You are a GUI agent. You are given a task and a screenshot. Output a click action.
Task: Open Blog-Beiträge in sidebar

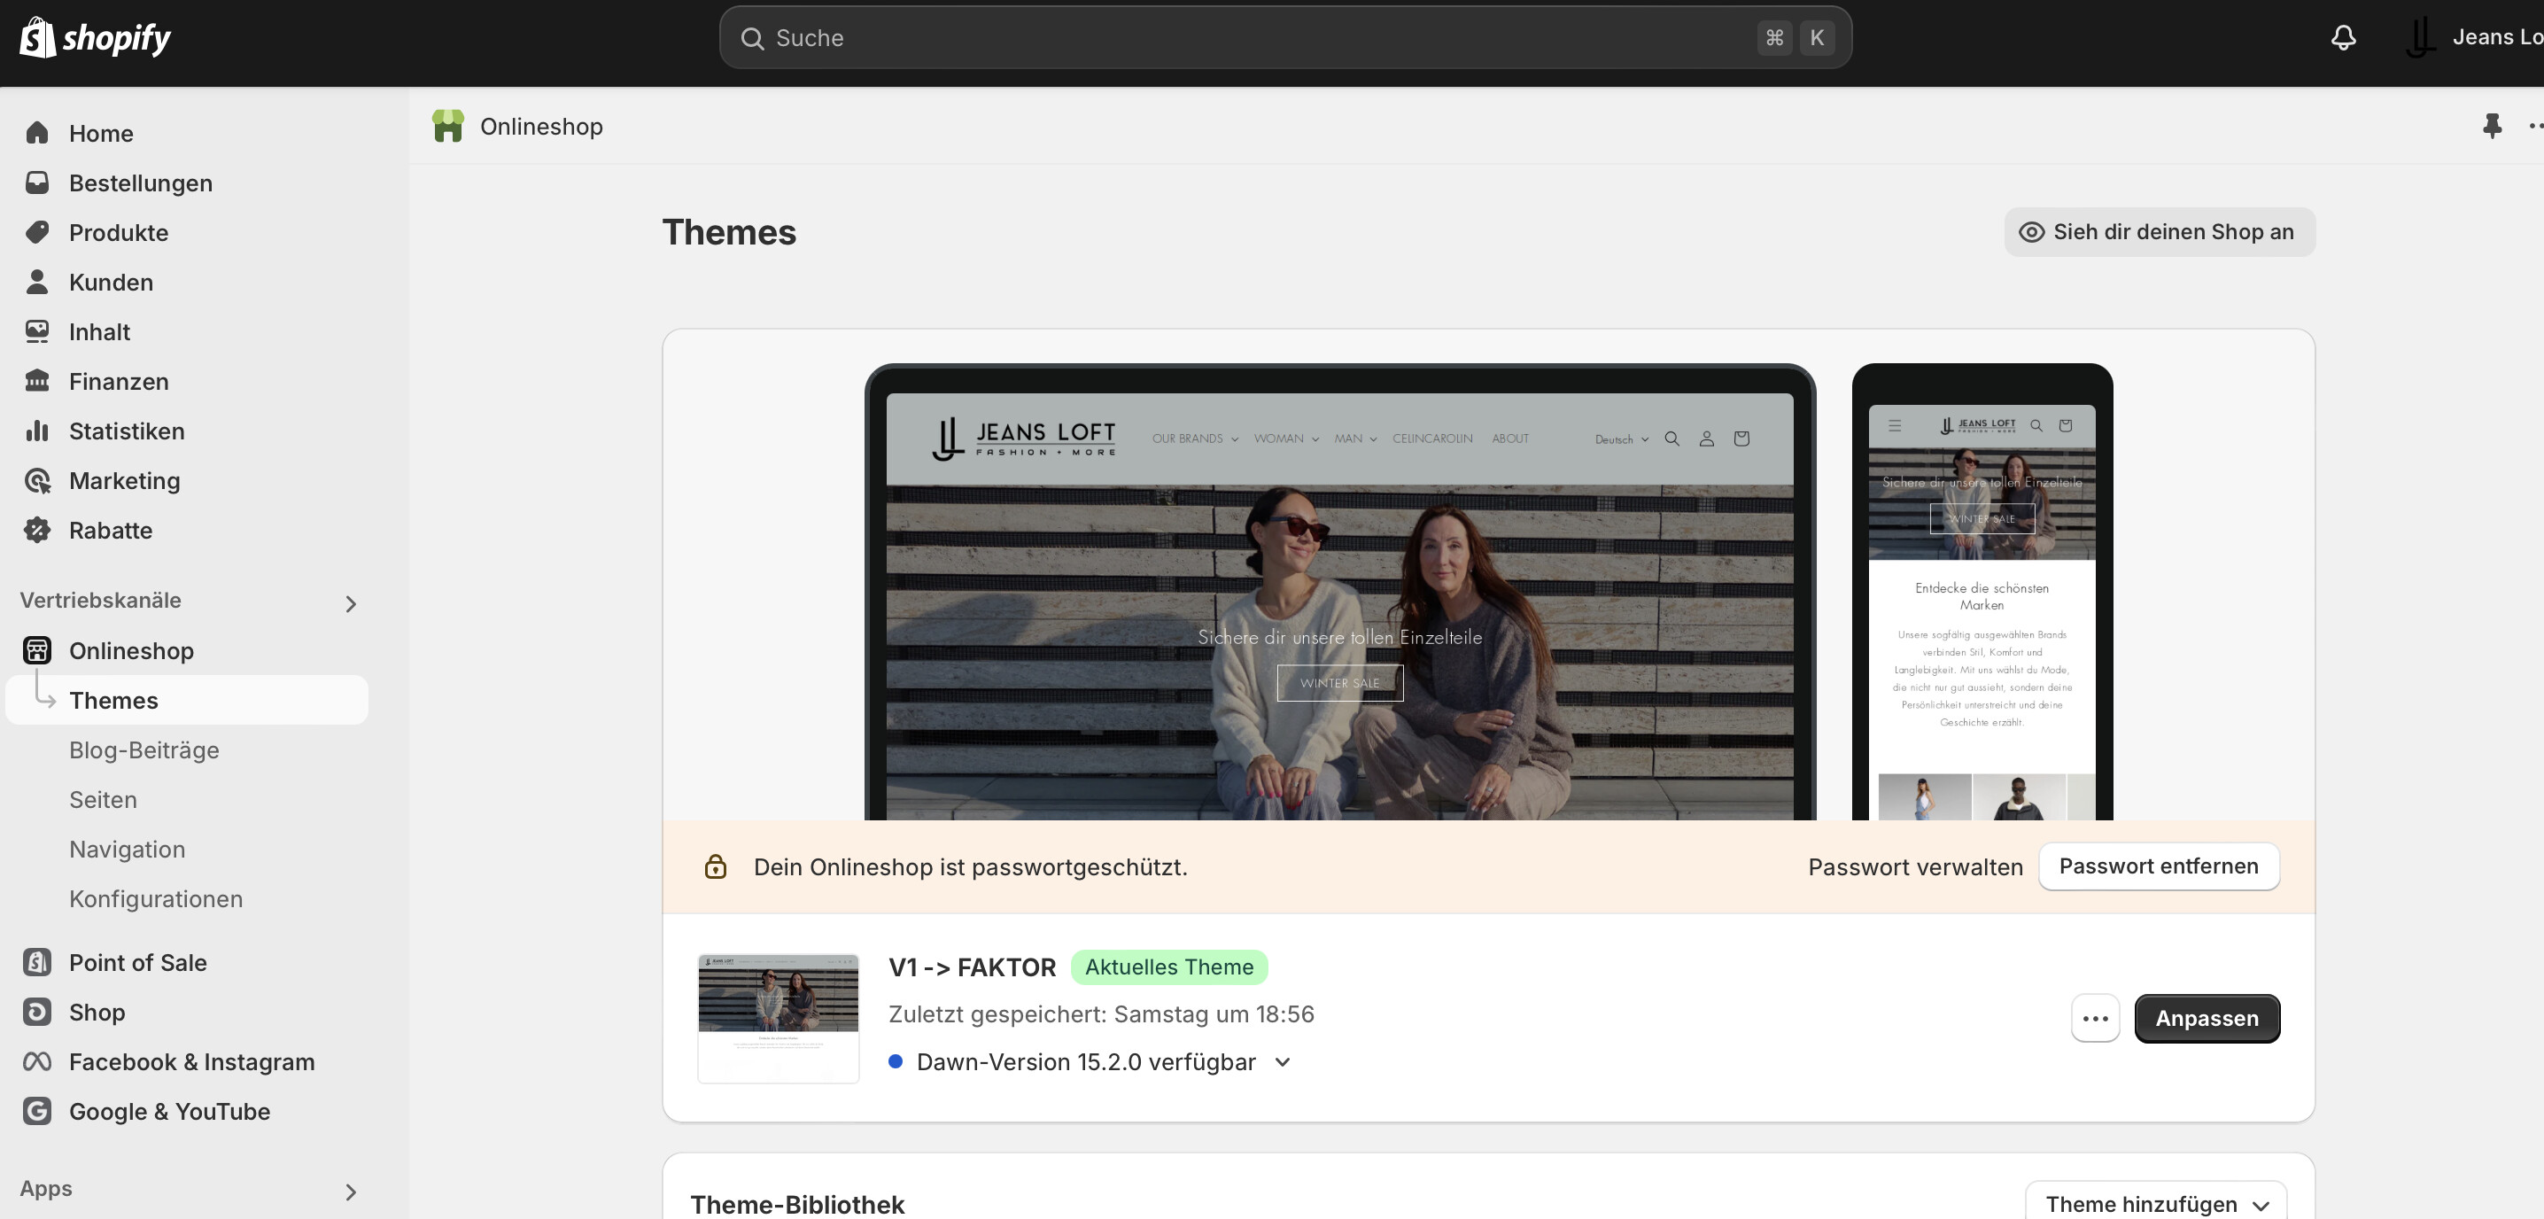[x=144, y=749]
